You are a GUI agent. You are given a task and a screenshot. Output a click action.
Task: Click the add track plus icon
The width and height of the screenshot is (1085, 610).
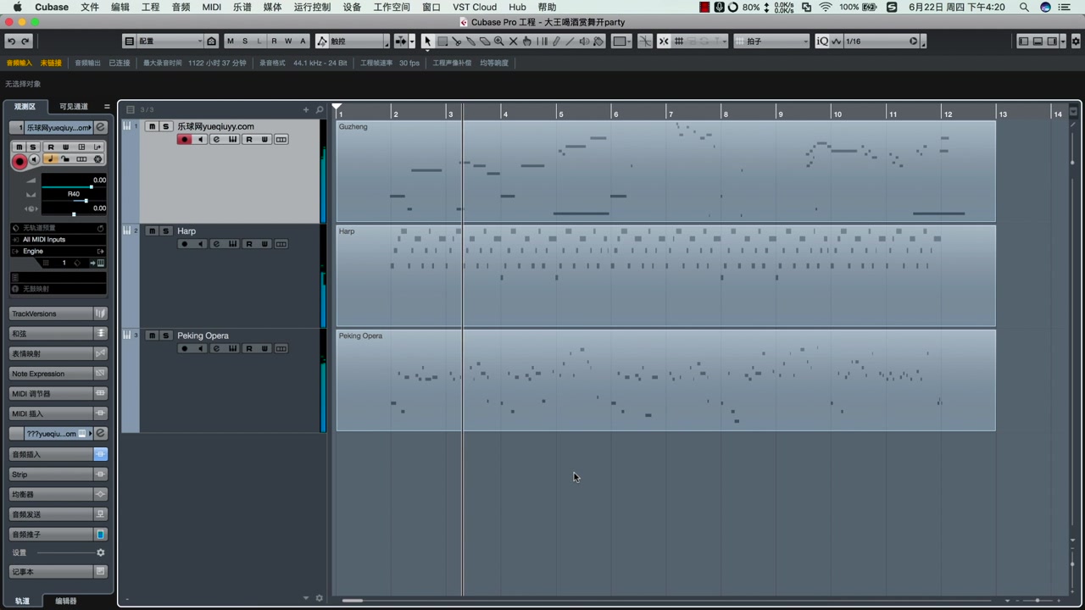(306, 109)
